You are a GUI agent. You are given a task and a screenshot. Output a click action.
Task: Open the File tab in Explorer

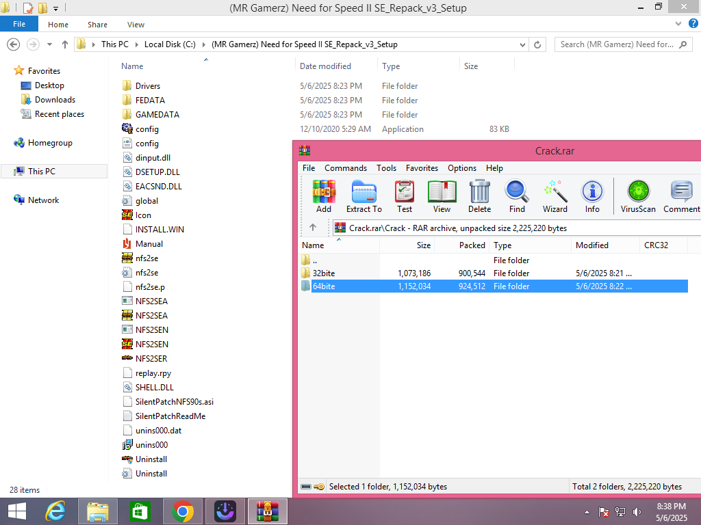(19, 24)
